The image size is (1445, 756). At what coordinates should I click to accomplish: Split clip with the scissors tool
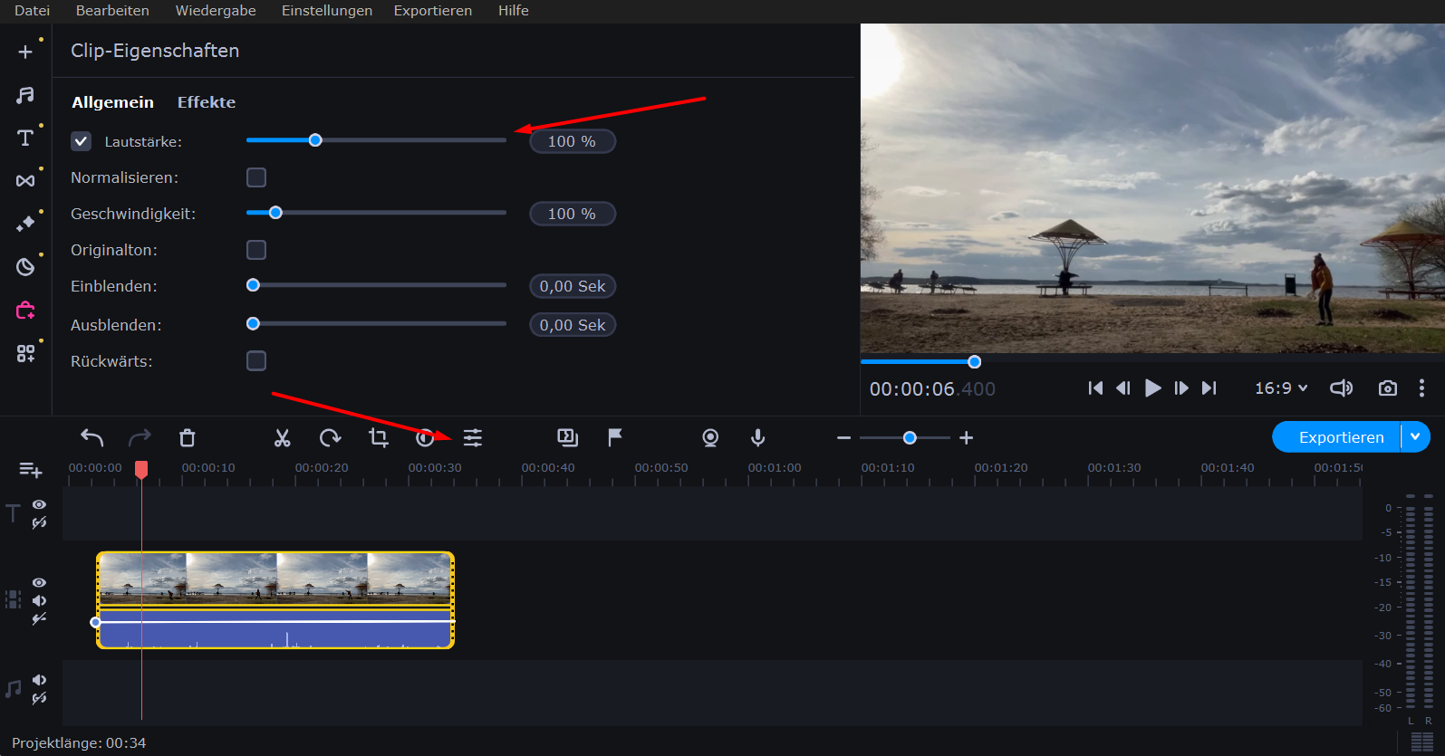[283, 438]
